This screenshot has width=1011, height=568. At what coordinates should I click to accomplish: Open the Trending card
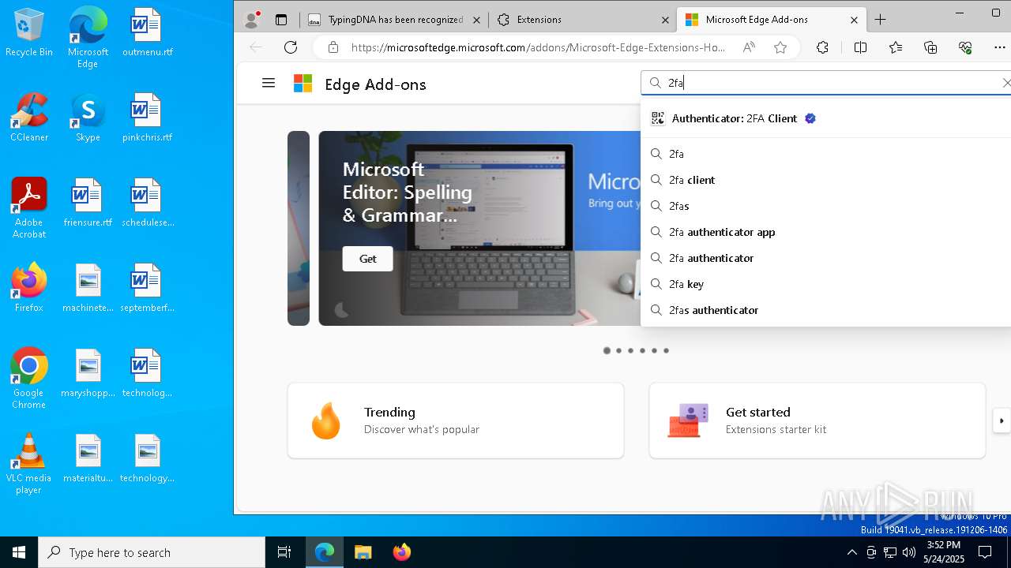click(456, 420)
